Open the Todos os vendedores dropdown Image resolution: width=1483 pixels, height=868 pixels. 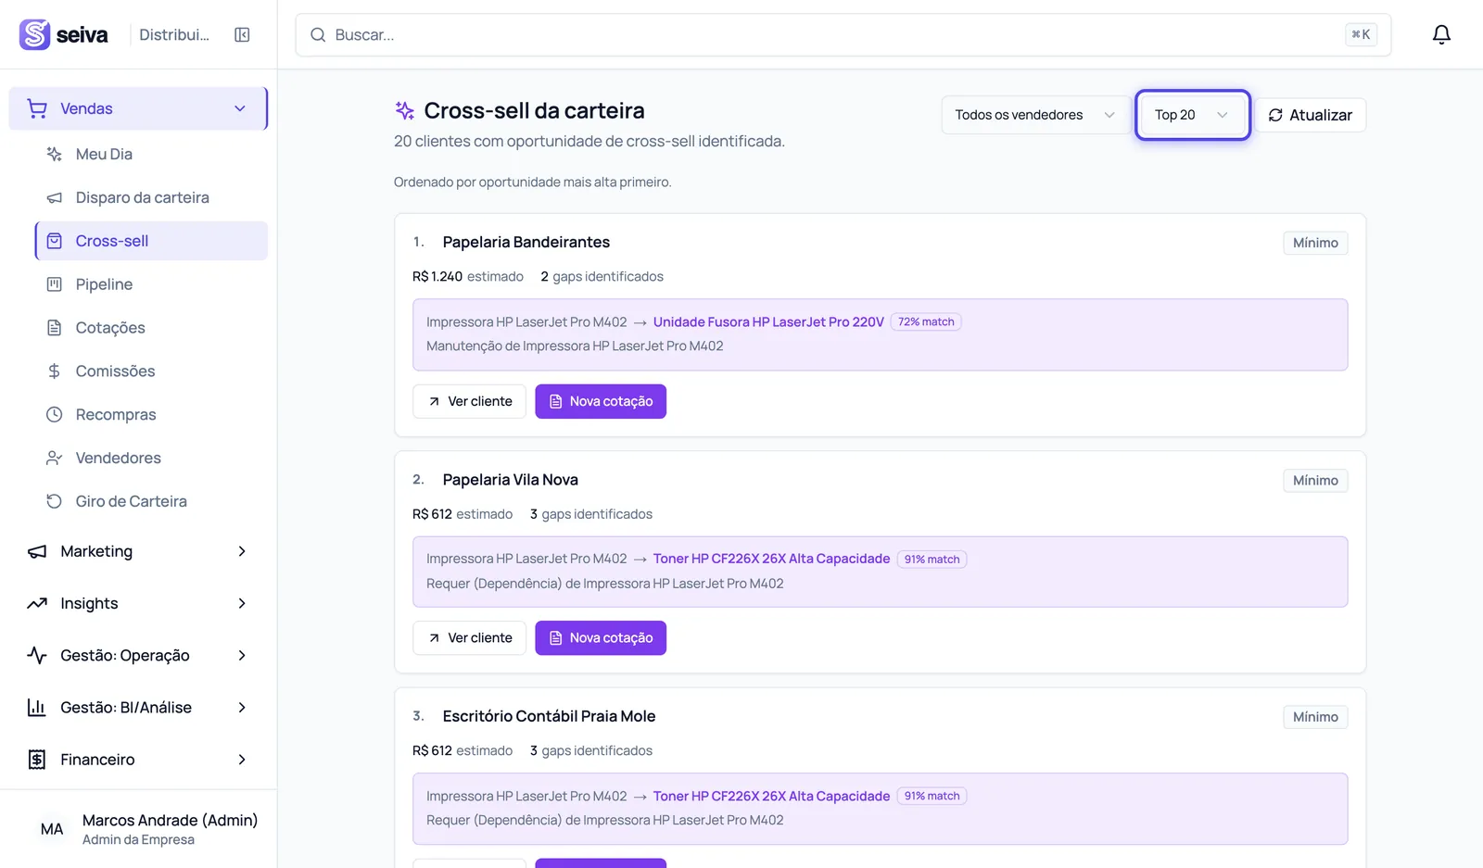tap(1034, 115)
